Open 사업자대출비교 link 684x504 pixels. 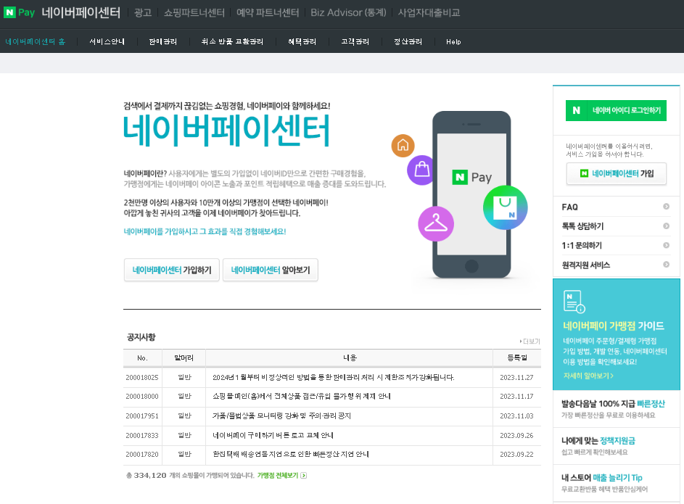coord(429,12)
